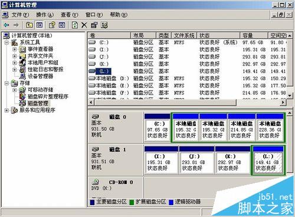Expand the 性能日志和警报 node
295x217 pixels.
(x=15, y=70)
